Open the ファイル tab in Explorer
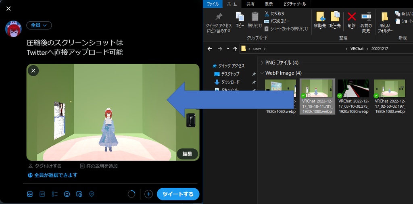This screenshot has height=204, width=413. click(213, 4)
